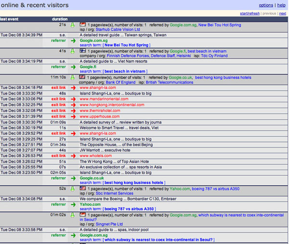
Task: Click the Finland flag icon
Action: click(82, 50)
